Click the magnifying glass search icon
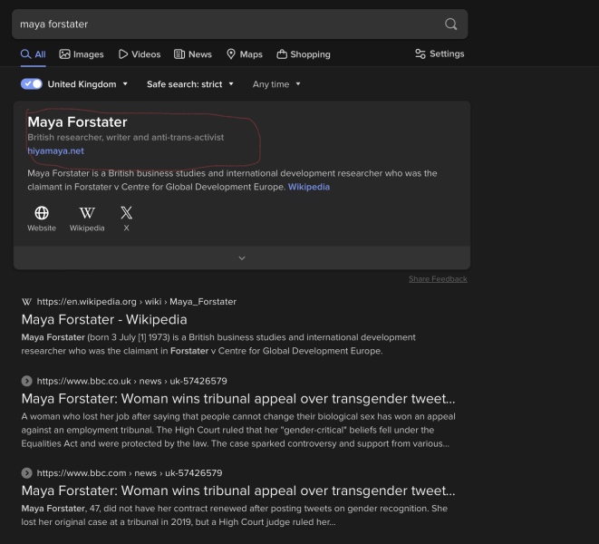 click(x=450, y=24)
